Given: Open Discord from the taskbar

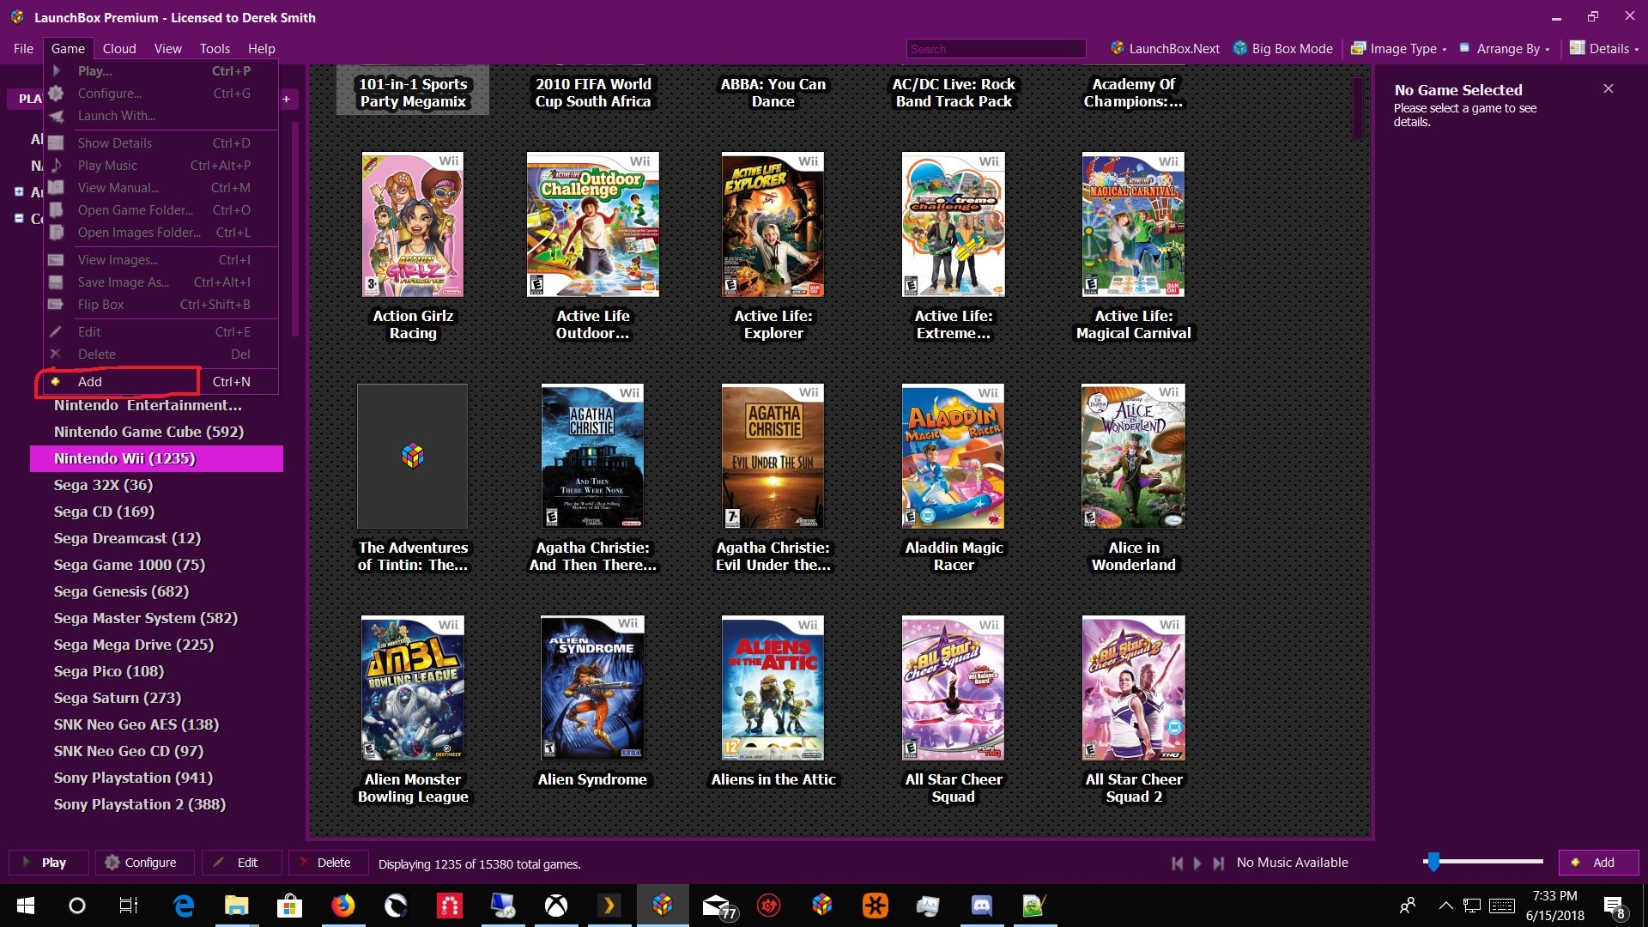Looking at the screenshot, I should coord(981,906).
